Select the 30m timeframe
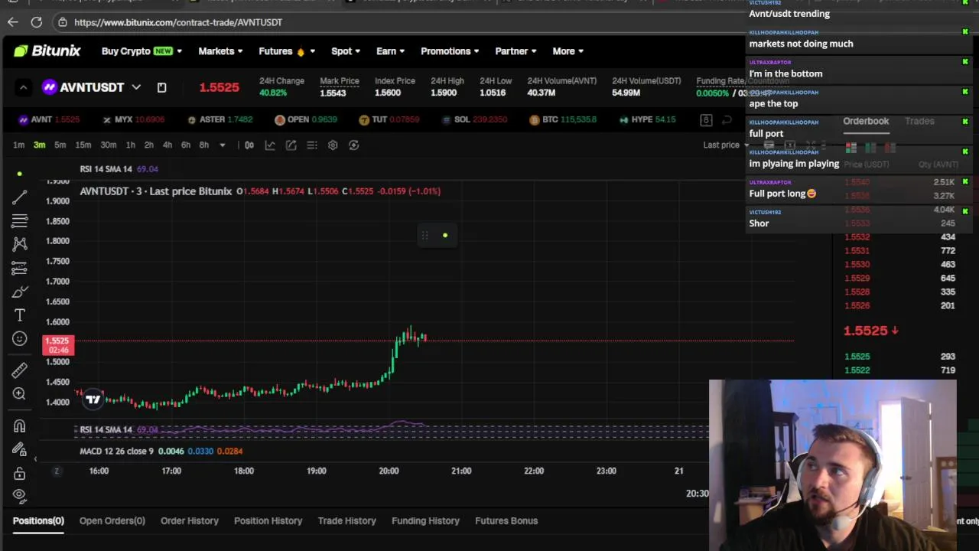Viewport: 979px width, 551px height. 109,145
